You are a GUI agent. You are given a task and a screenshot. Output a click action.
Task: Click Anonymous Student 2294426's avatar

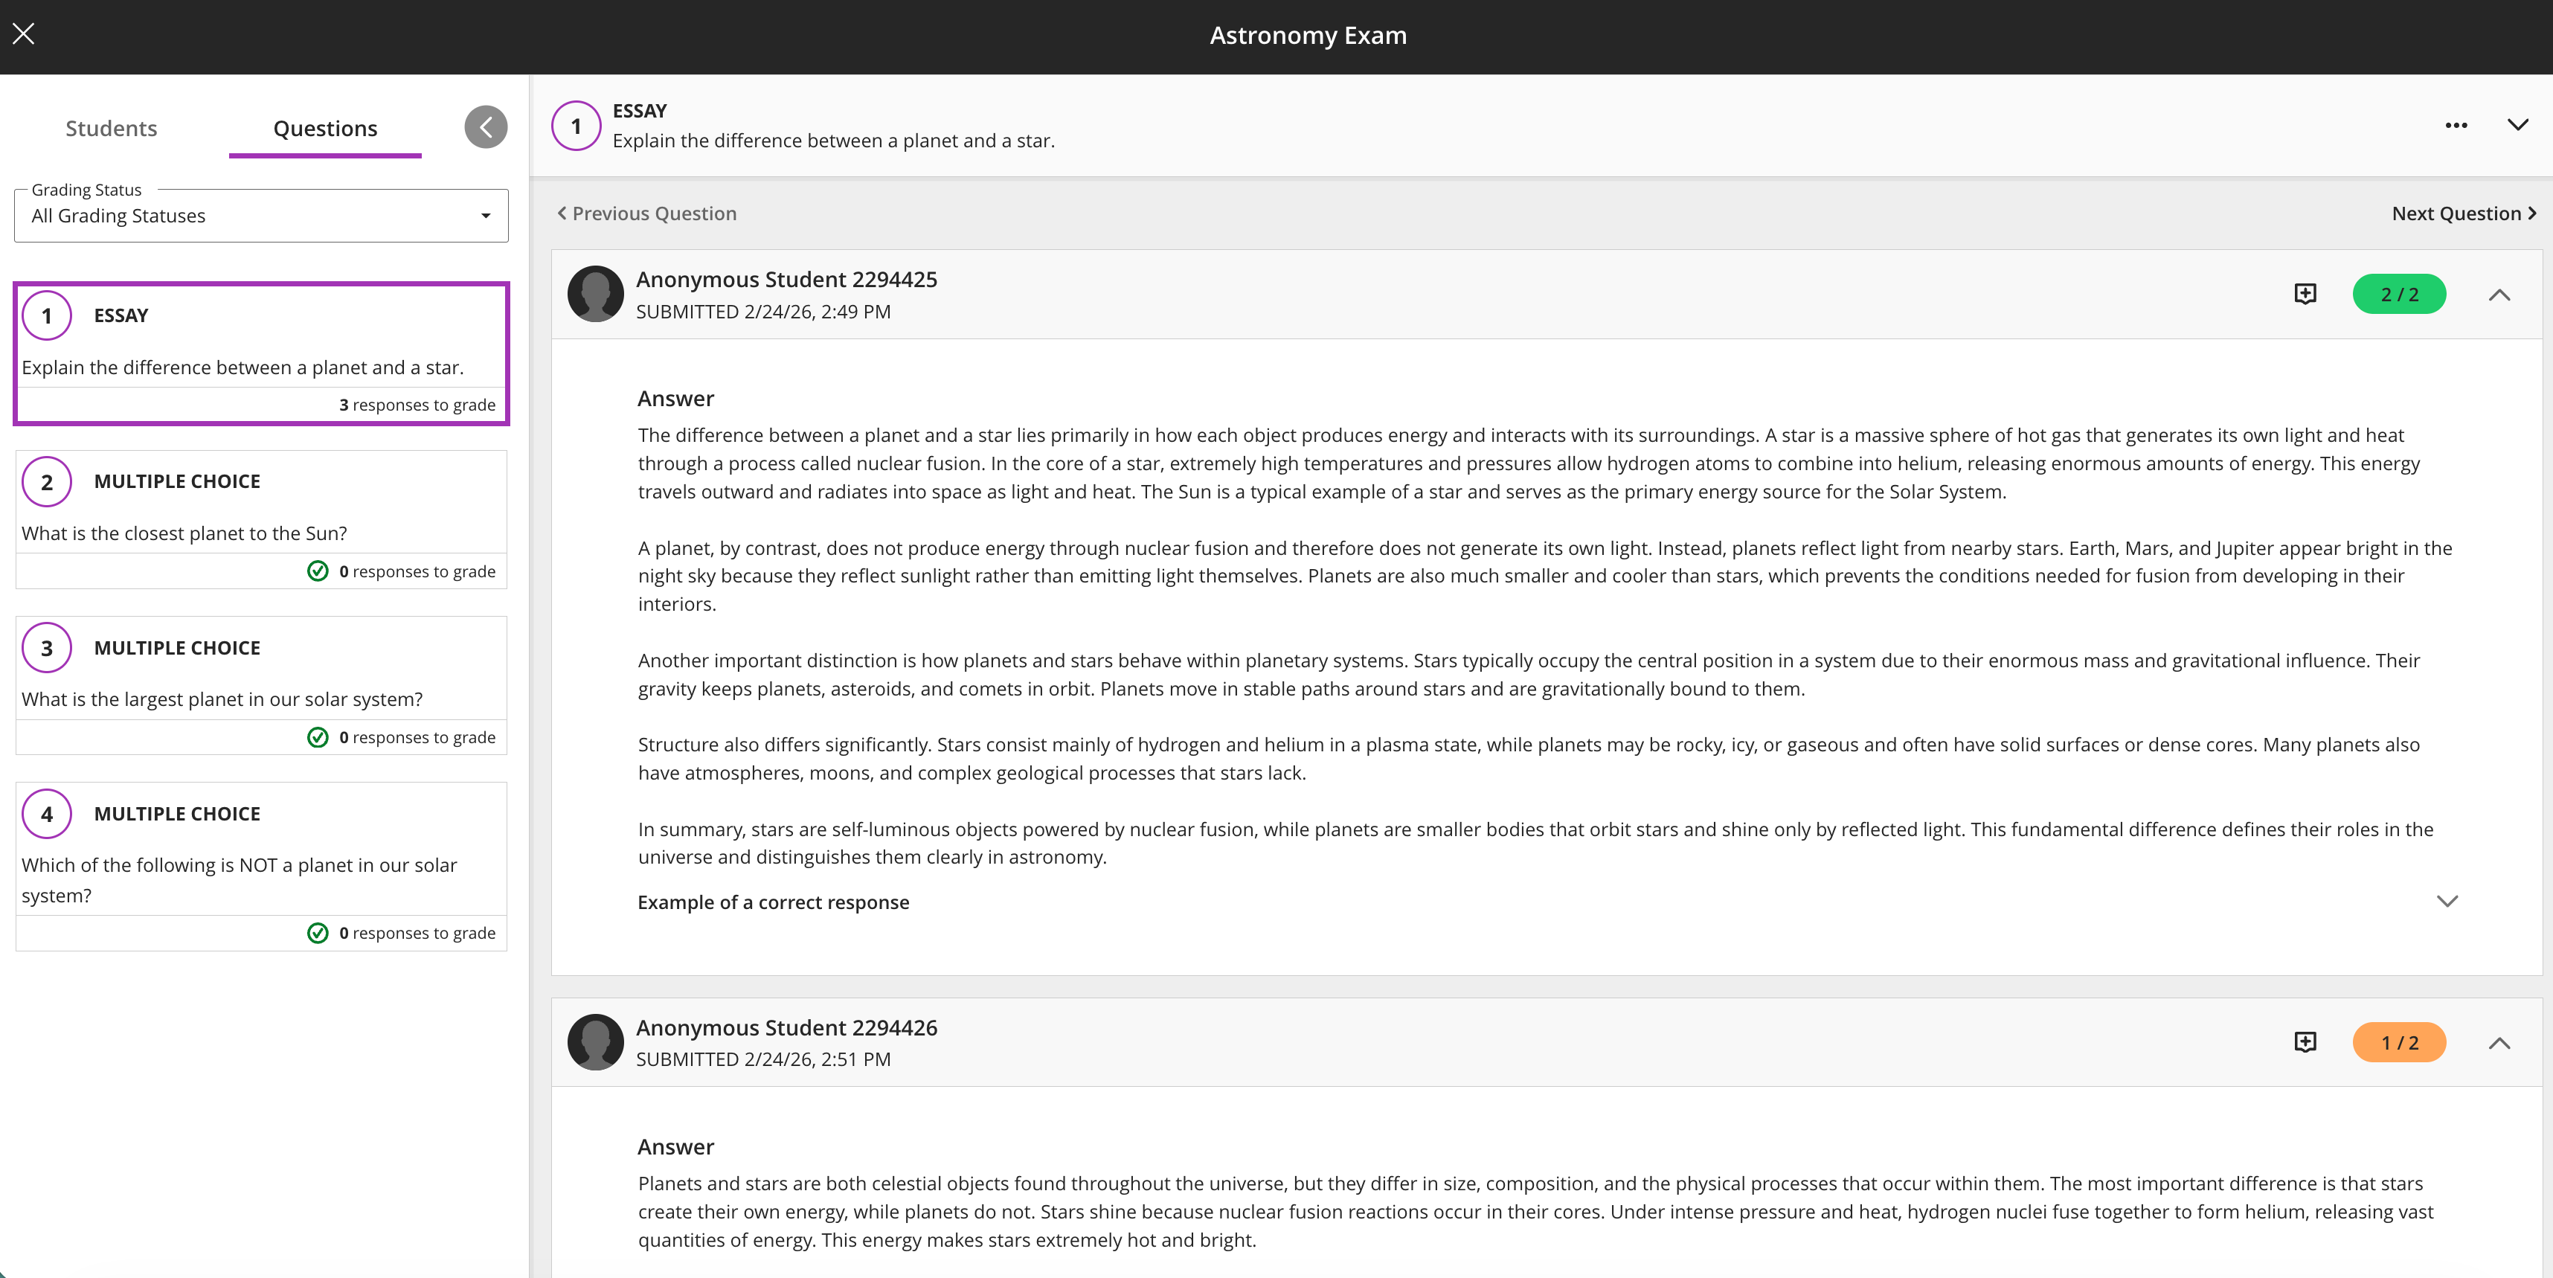click(x=596, y=1042)
